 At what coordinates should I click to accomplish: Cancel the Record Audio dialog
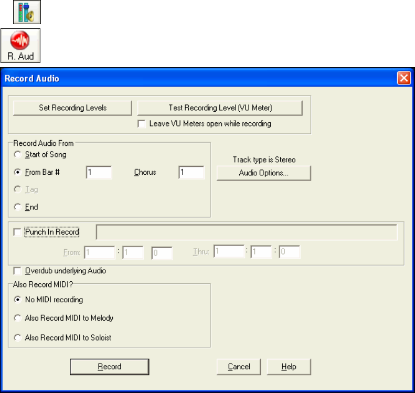click(239, 367)
